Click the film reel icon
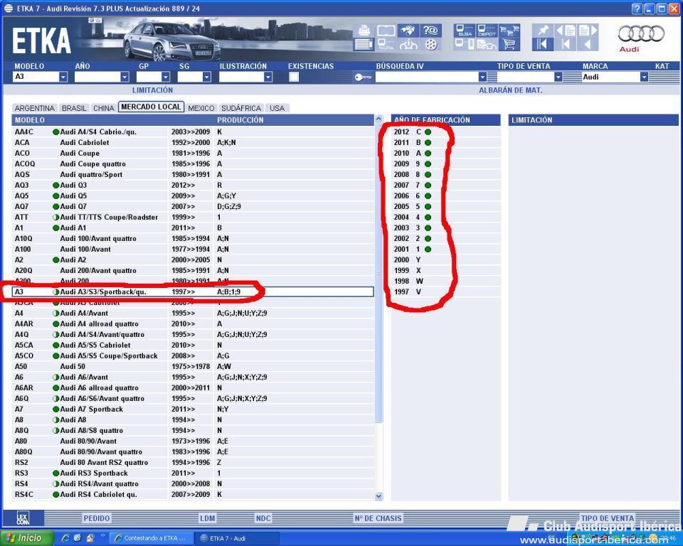The height and width of the screenshot is (546, 683). [430, 44]
